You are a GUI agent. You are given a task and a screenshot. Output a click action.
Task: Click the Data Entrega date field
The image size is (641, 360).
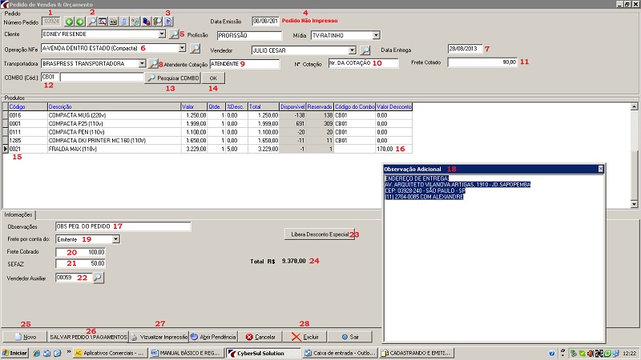click(465, 49)
